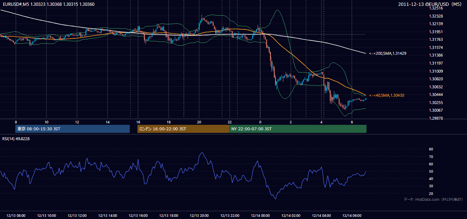Click RSI scale level 70
Screen dimensions: 467x219
coord(431,157)
